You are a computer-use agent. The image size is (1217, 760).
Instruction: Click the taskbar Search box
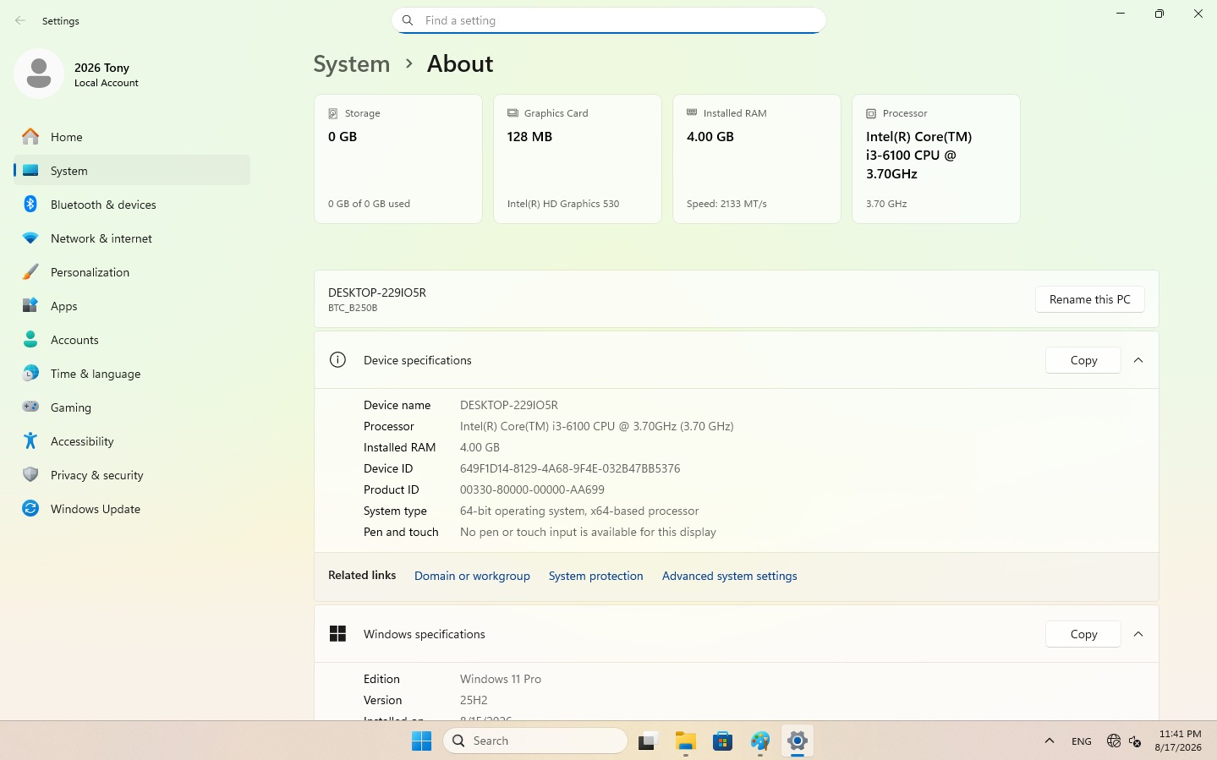tap(535, 741)
